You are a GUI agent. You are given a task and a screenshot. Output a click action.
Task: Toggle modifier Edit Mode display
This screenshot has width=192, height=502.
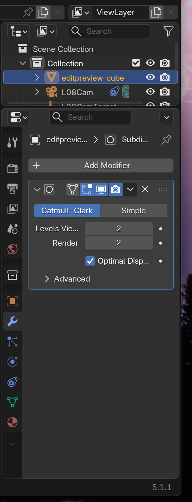pos(87,189)
